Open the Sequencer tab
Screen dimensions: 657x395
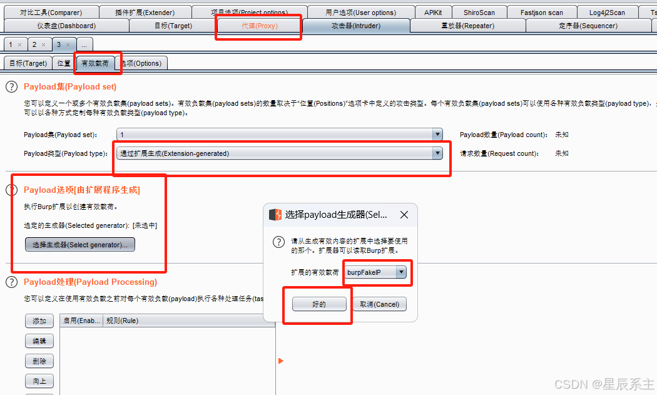(588, 26)
